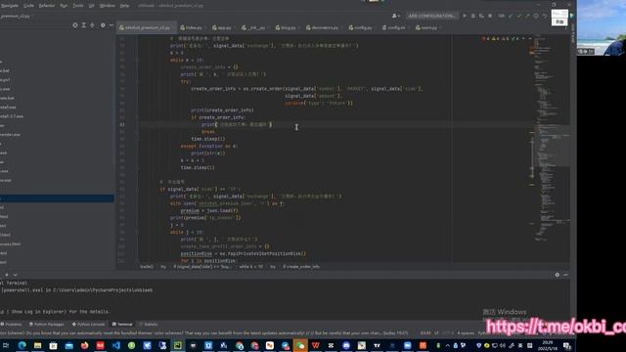Click the 'while k < 10' breadcrumb

(x=250, y=267)
